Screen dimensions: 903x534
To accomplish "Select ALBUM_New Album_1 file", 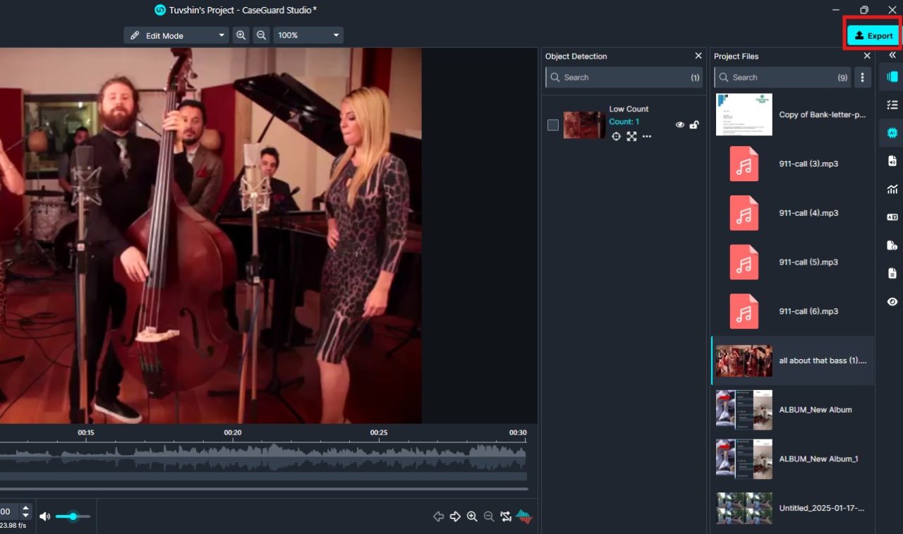I will point(793,459).
